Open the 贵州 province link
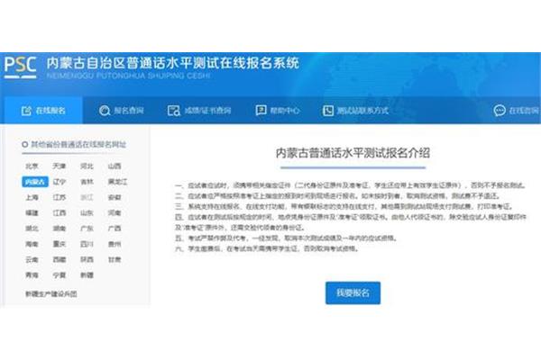This screenshot has height=360, width=541. point(115,244)
